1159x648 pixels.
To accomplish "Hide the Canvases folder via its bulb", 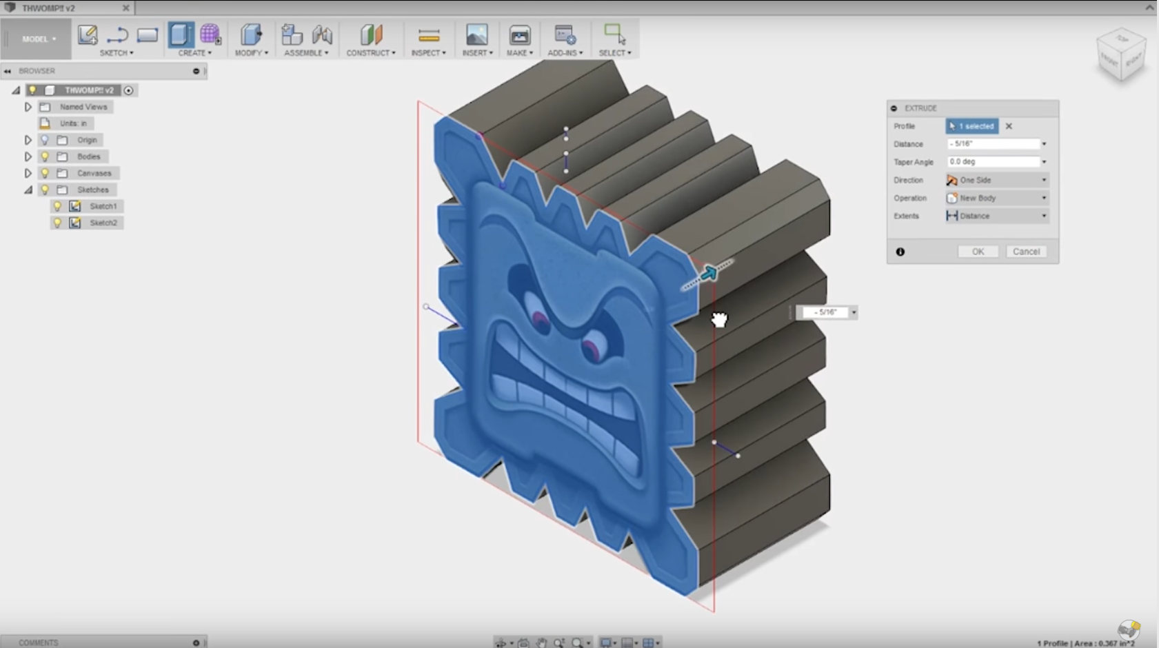I will 45,173.
